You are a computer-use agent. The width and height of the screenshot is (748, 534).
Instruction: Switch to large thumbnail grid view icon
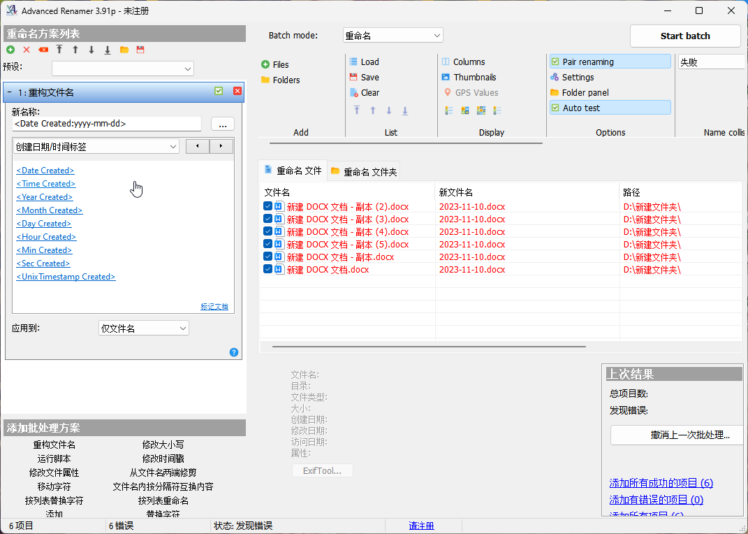[x=481, y=110]
